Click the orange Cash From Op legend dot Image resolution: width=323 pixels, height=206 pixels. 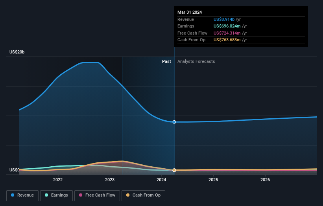tap(128, 195)
